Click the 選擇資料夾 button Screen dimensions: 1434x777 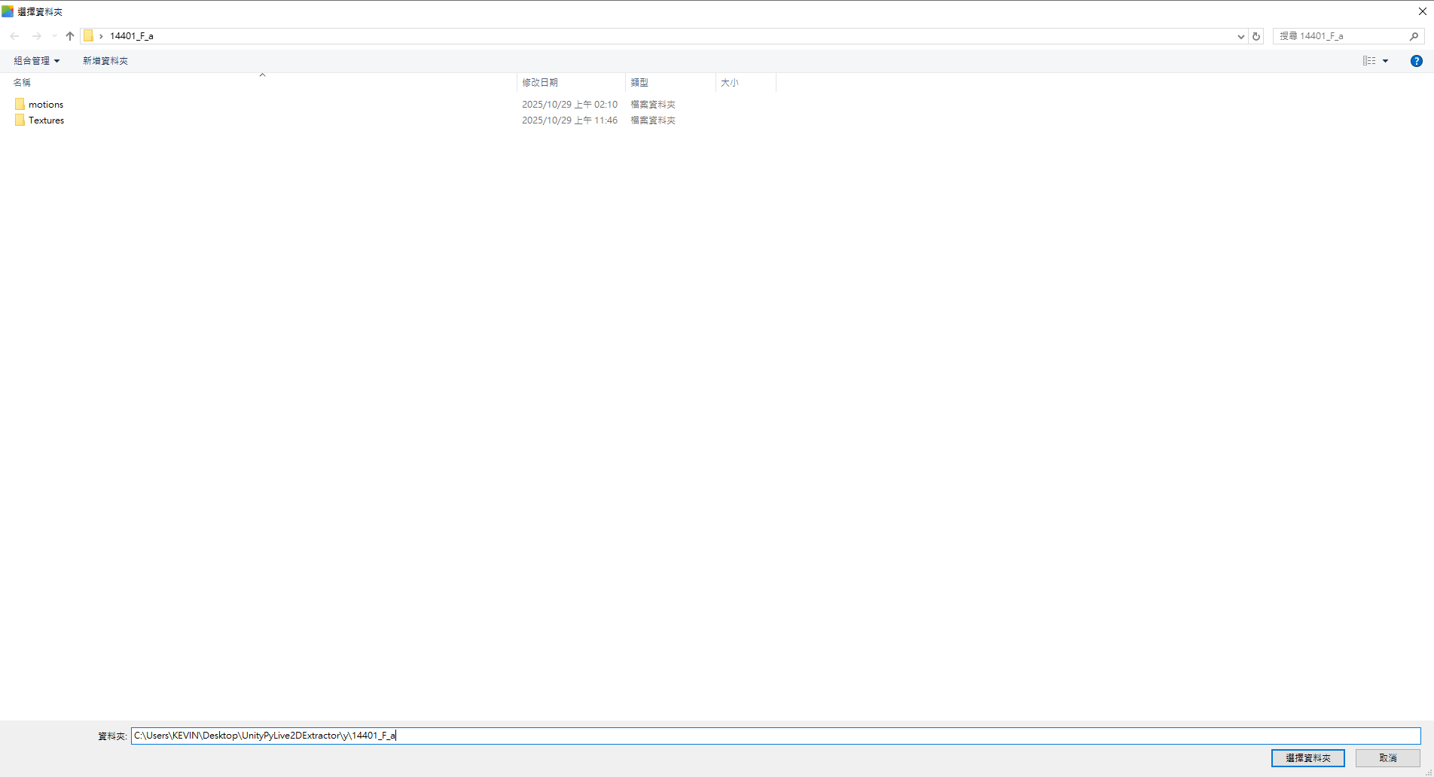click(1307, 758)
